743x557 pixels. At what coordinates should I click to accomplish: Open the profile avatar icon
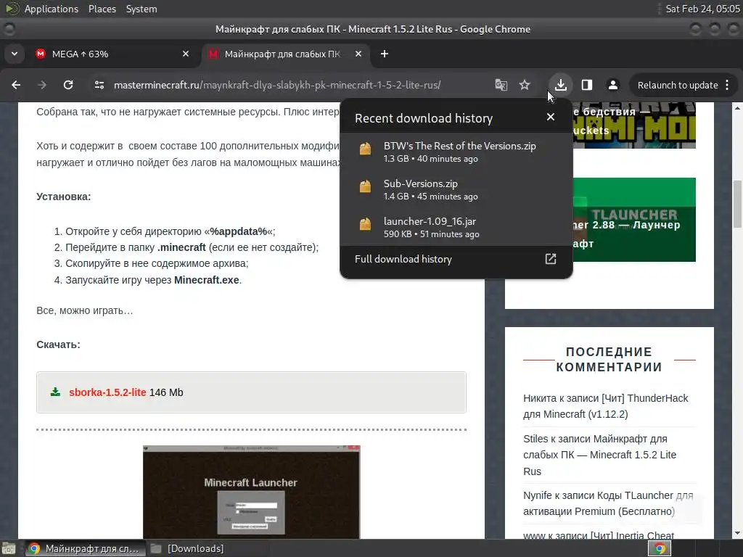(612, 85)
